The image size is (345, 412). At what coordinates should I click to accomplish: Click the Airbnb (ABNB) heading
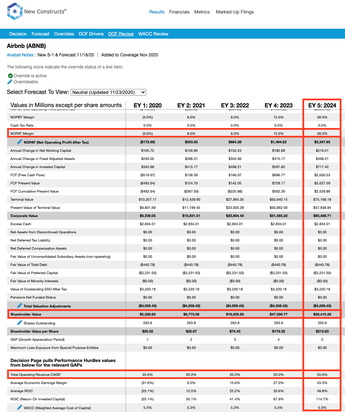[x=26, y=46]
